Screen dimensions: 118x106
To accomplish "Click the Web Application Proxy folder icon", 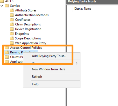I will (x=12, y=43).
